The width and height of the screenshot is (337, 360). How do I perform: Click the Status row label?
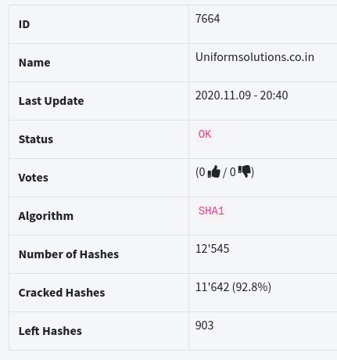[x=36, y=139]
